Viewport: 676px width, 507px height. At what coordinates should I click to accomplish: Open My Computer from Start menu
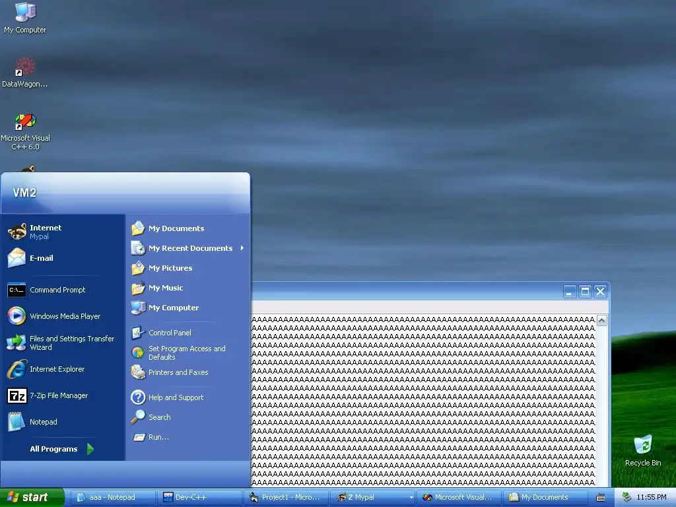click(188, 308)
